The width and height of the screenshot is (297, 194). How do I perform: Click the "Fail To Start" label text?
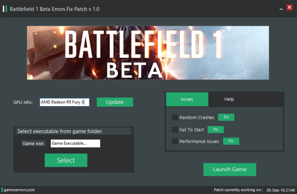192,130
